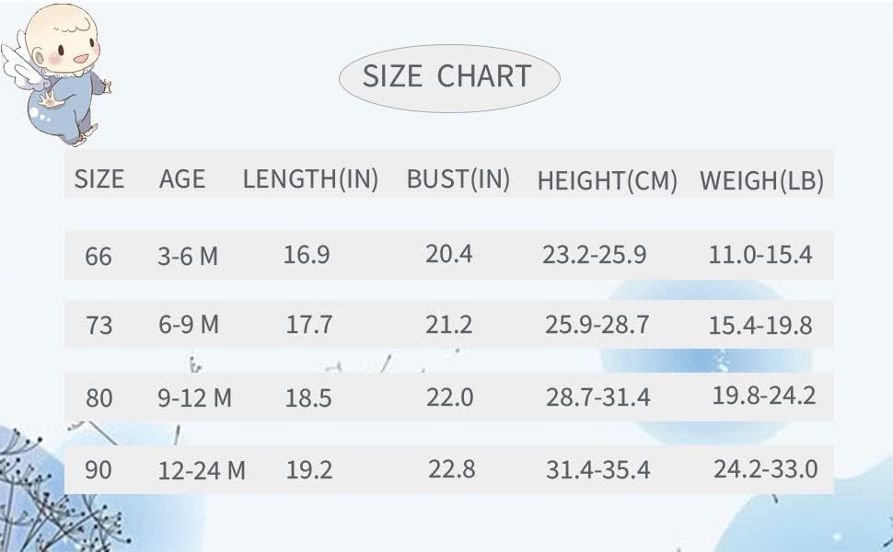Select the AGE column header
Image resolution: width=893 pixels, height=552 pixels.
pyautogui.click(x=182, y=178)
